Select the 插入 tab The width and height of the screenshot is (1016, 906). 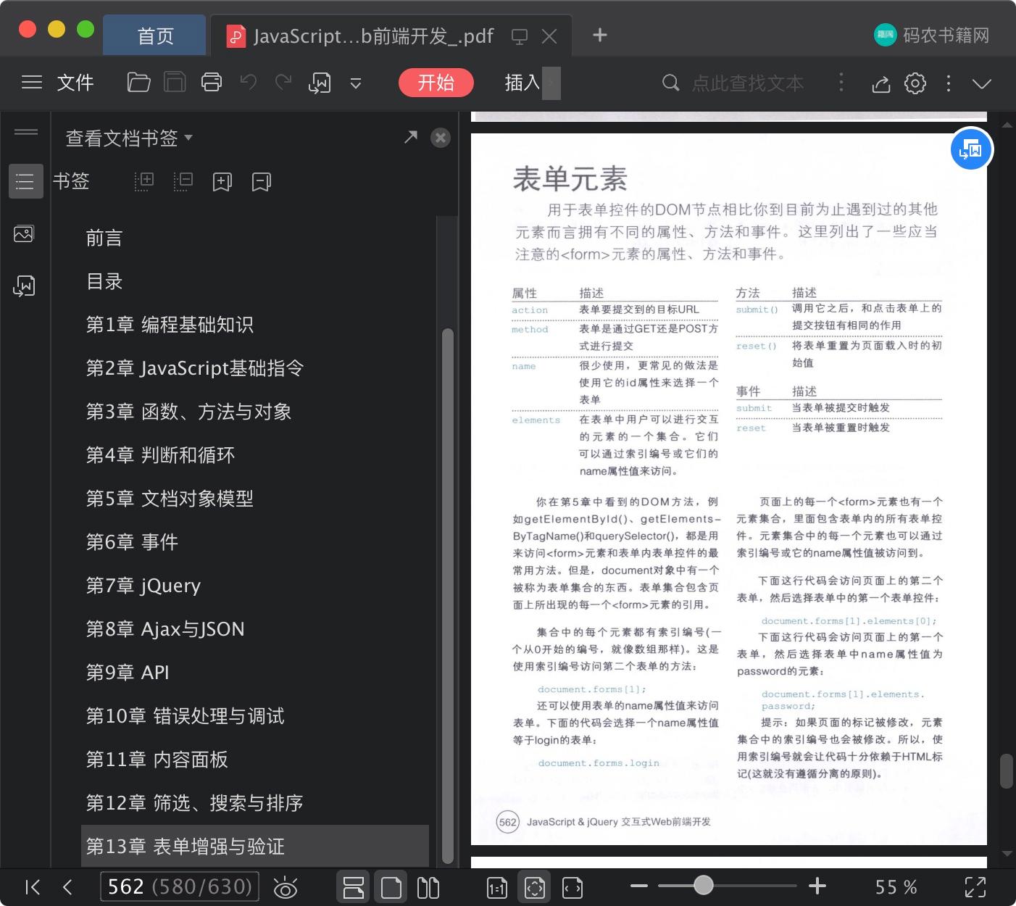pos(522,83)
